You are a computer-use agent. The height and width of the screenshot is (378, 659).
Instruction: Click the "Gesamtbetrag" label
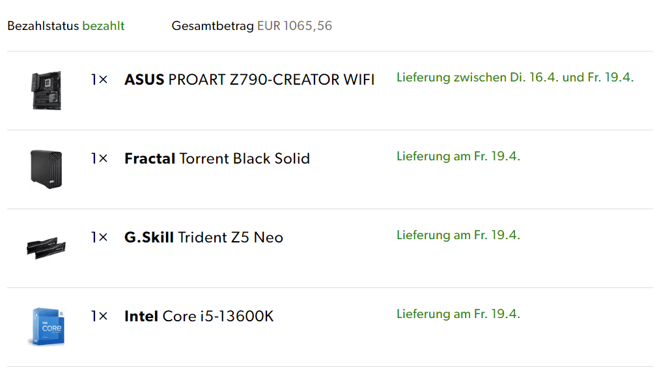pyautogui.click(x=212, y=26)
